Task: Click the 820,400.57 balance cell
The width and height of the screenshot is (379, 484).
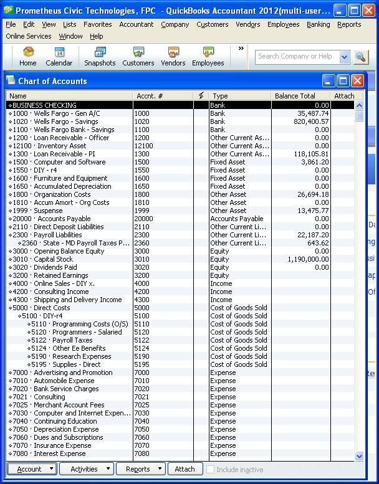Action: click(300, 121)
